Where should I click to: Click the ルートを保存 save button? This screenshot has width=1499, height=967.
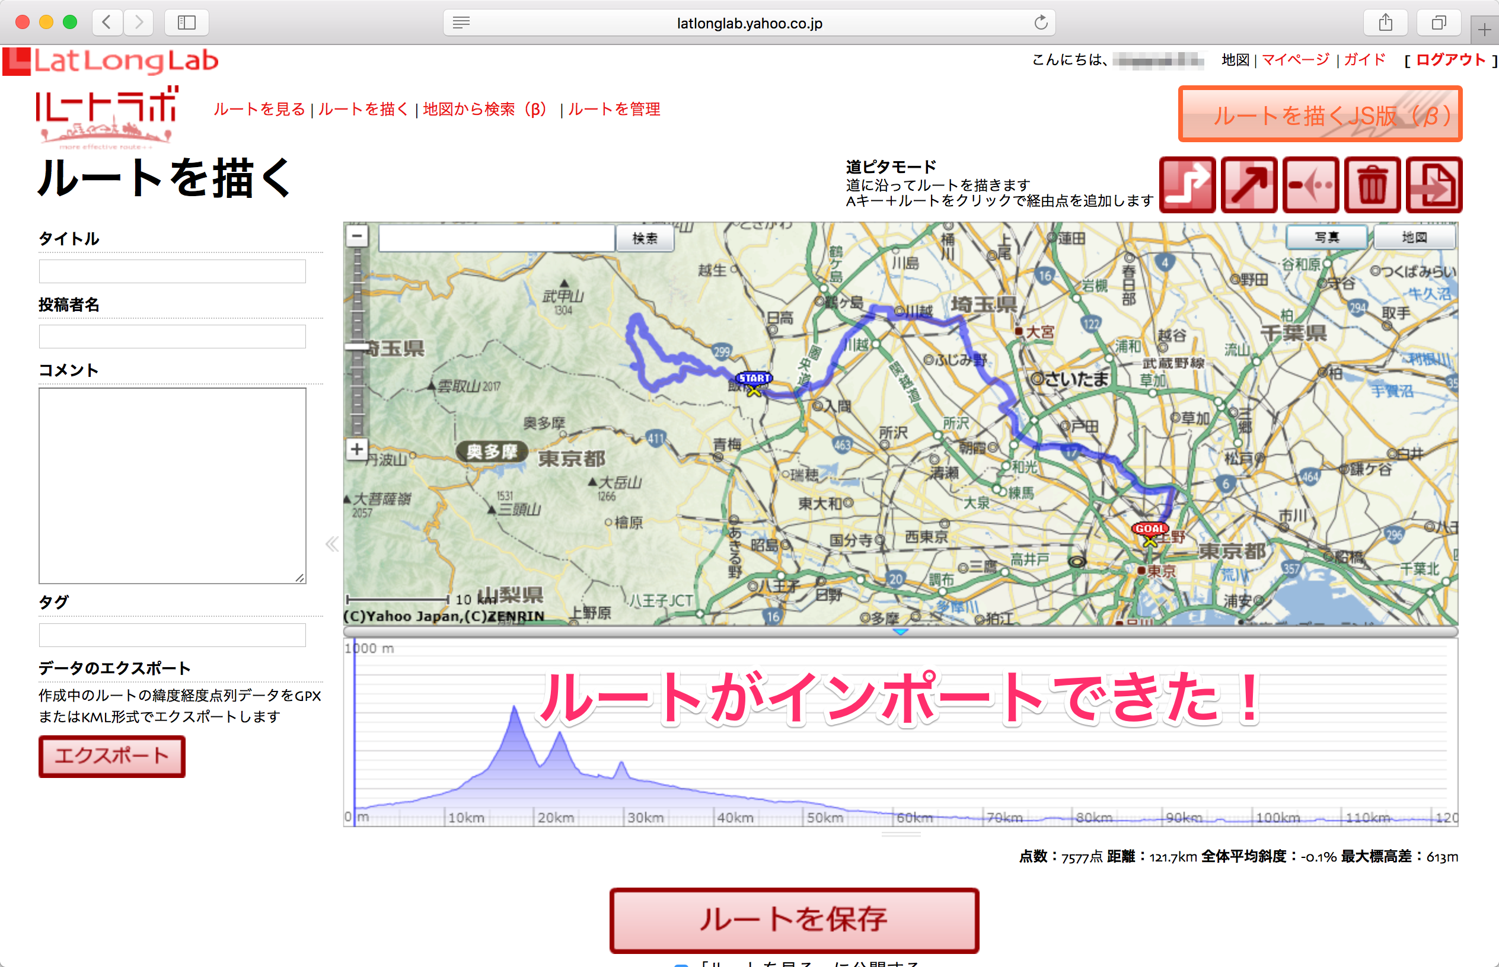click(x=794, y=920)
